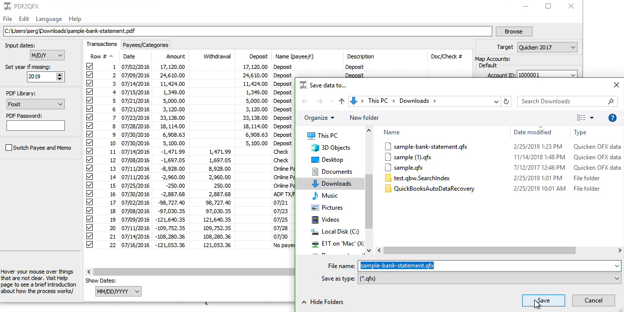Image resolution: width=624 pixels, height=312 pixels.
Task: Open the Help menu
Action: click(75, 19)
